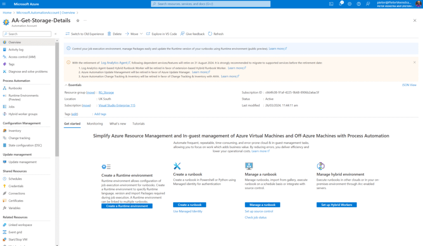Focus the sidebar Search field
This screenshot has height=246, width=423.
27,34
